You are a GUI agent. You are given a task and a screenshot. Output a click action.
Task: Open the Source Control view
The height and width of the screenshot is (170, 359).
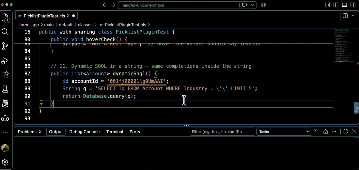[x=5, y=46]
